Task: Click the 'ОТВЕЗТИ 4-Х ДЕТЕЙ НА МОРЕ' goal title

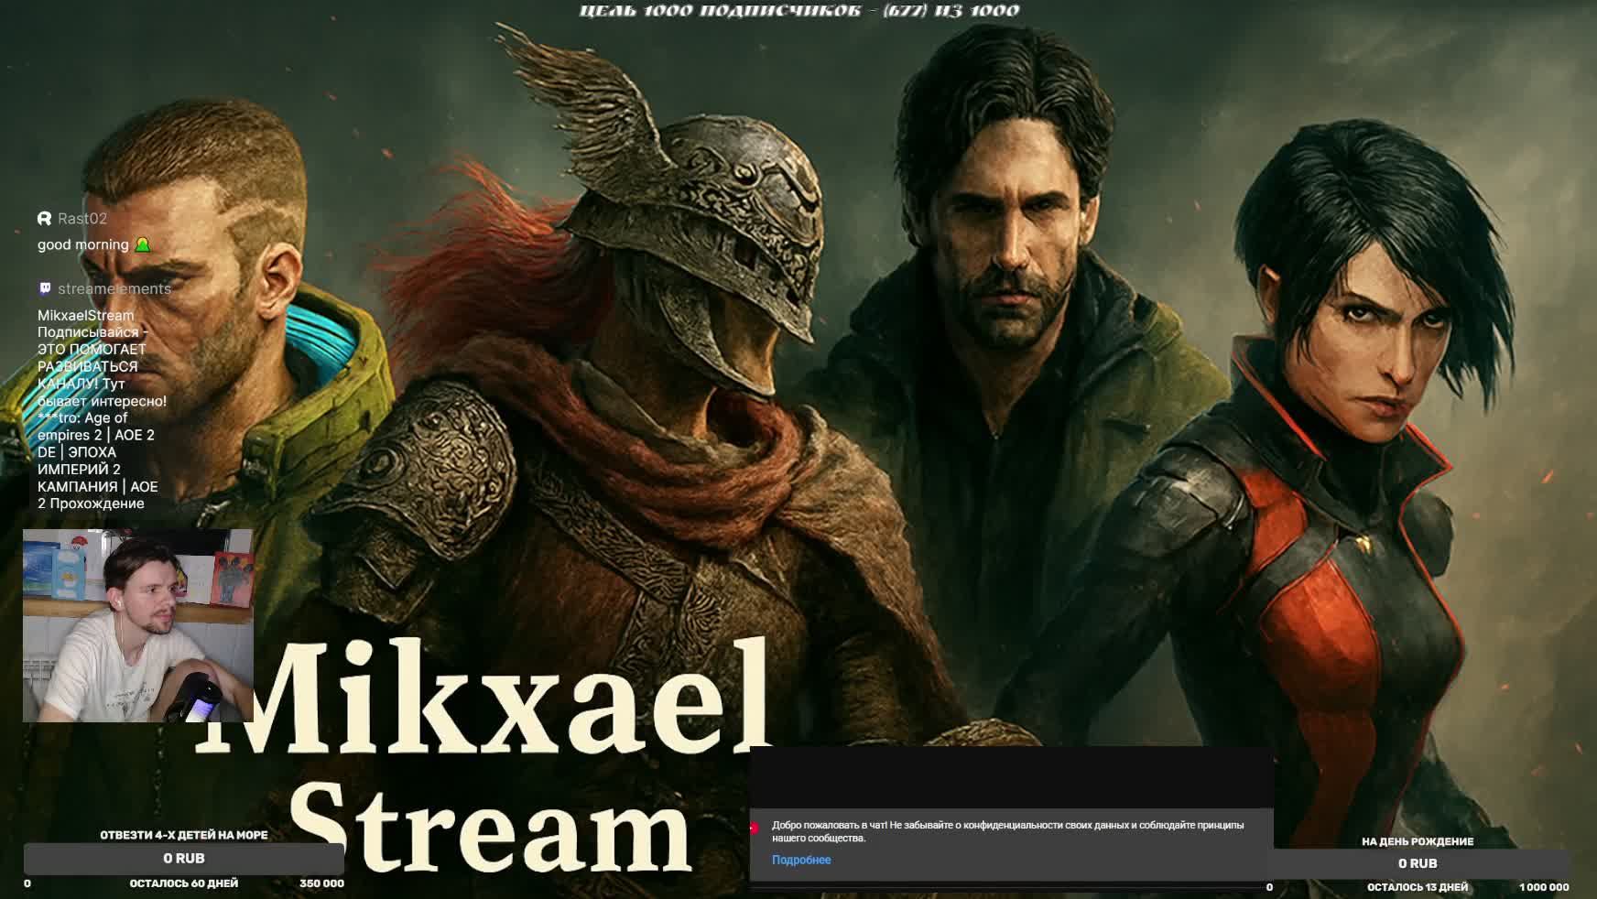Action: coord(184,835)
